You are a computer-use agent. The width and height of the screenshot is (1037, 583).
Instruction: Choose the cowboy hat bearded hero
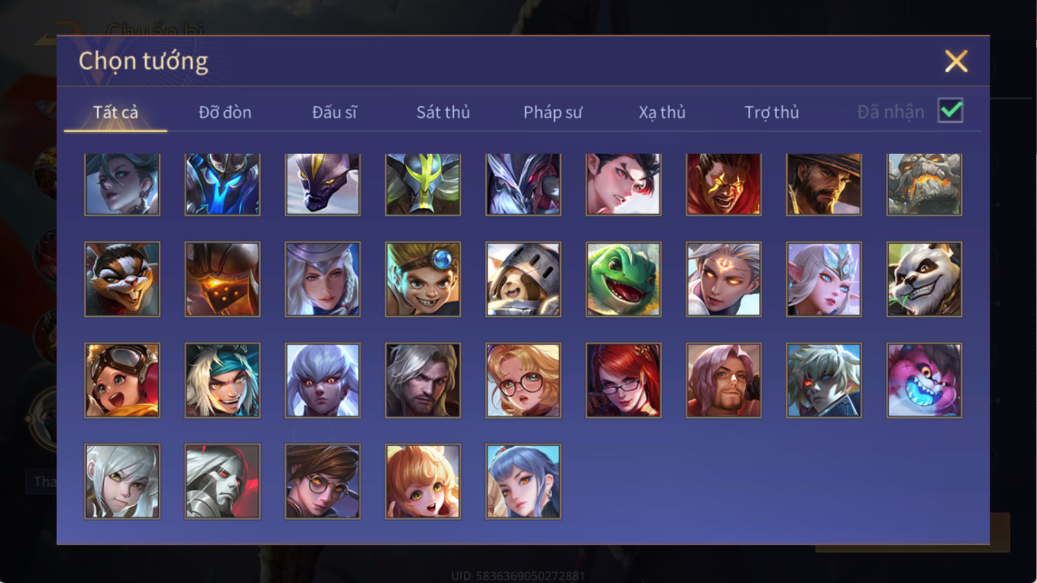coord(824,184)
